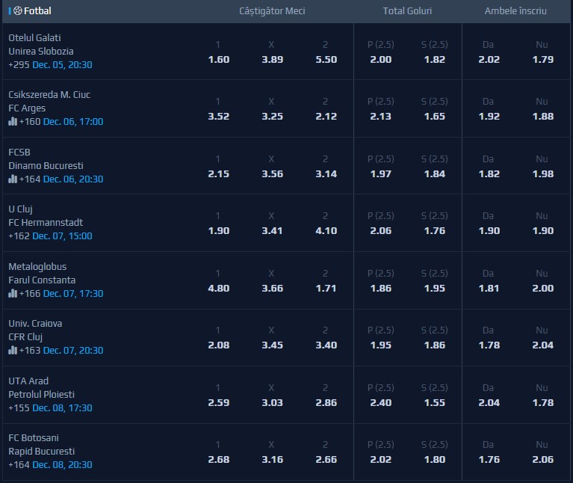Show +155 more markets for UTA Arad

19,407
